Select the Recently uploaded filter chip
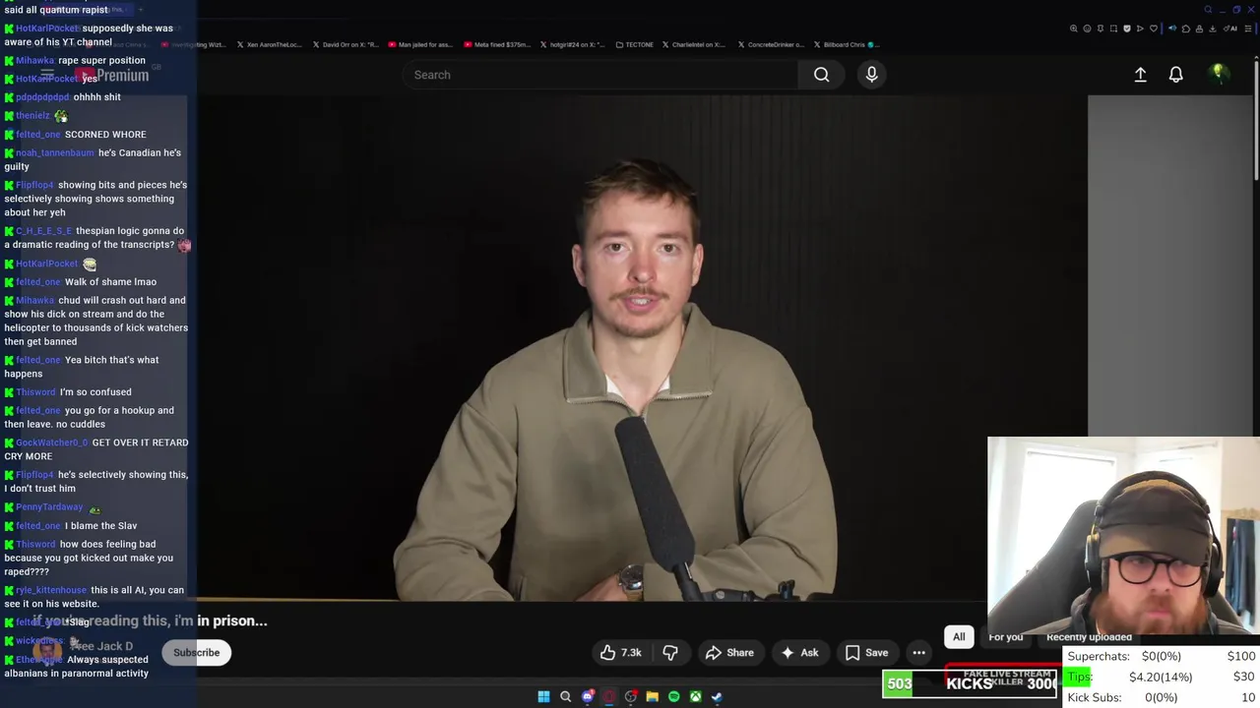 tap(1089, 636)
